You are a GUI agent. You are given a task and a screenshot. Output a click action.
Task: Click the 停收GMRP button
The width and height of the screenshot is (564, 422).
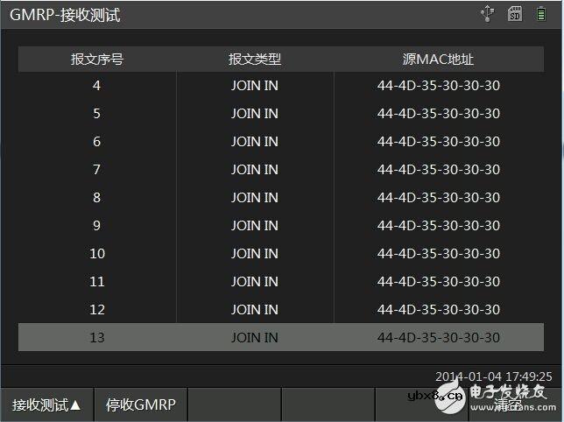coord(141,404)
